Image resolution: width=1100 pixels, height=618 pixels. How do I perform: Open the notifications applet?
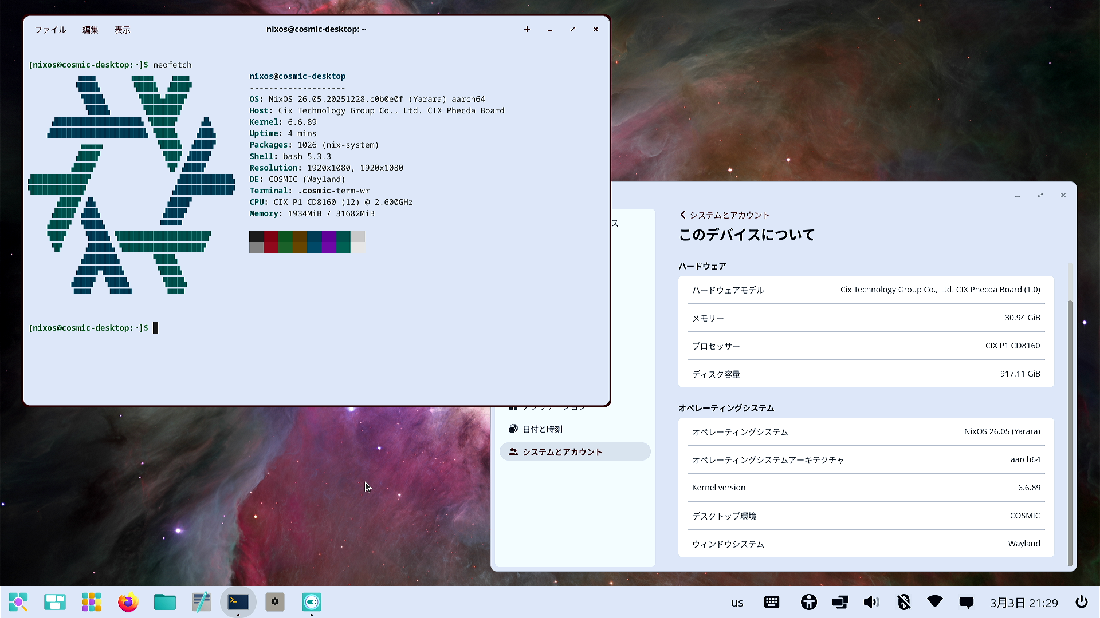[967, 602]
